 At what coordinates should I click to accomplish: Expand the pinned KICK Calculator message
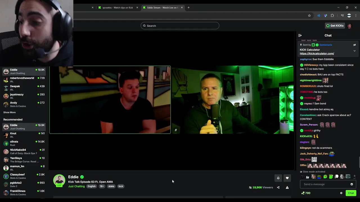[x=354, y=51]
